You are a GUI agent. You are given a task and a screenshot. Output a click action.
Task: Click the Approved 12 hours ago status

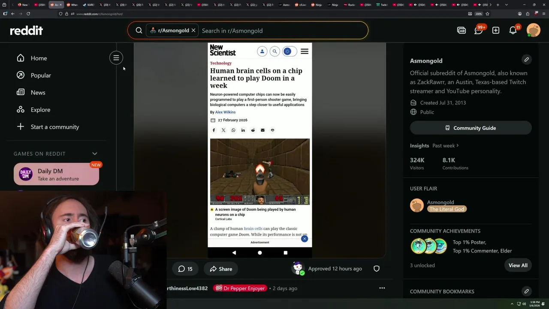tap(335, 269)
